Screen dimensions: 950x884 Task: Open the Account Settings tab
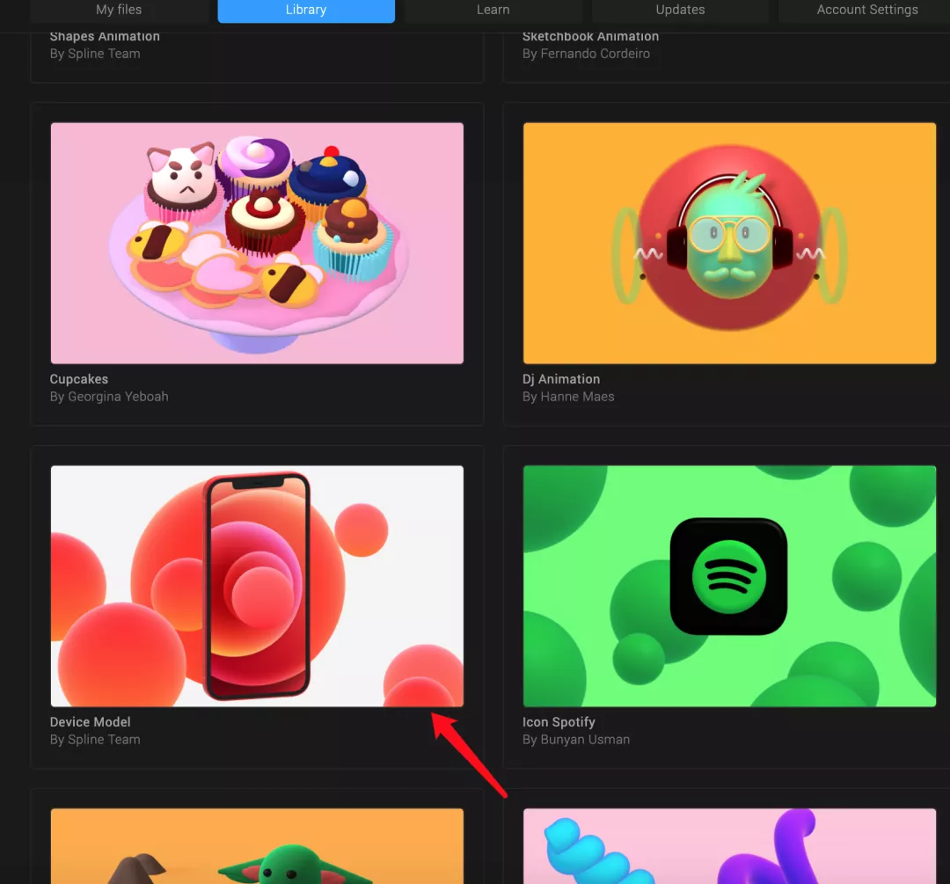(866, 10)
